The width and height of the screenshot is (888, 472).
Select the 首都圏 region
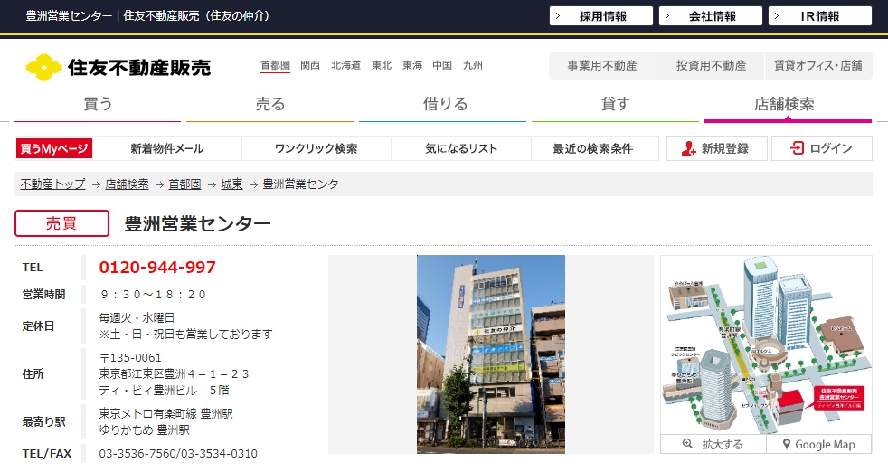275,65
